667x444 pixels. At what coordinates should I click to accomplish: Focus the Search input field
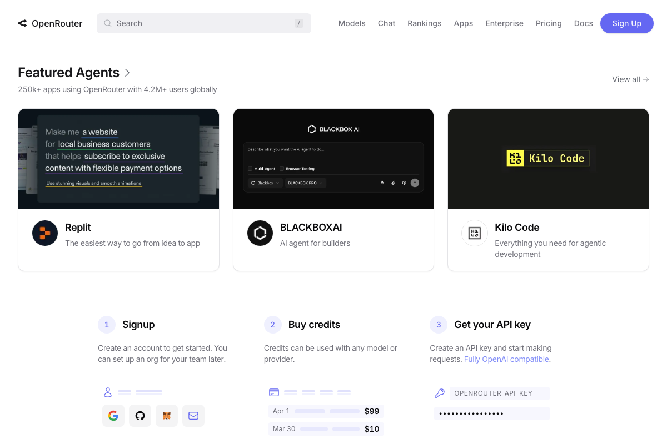point(204,23)
